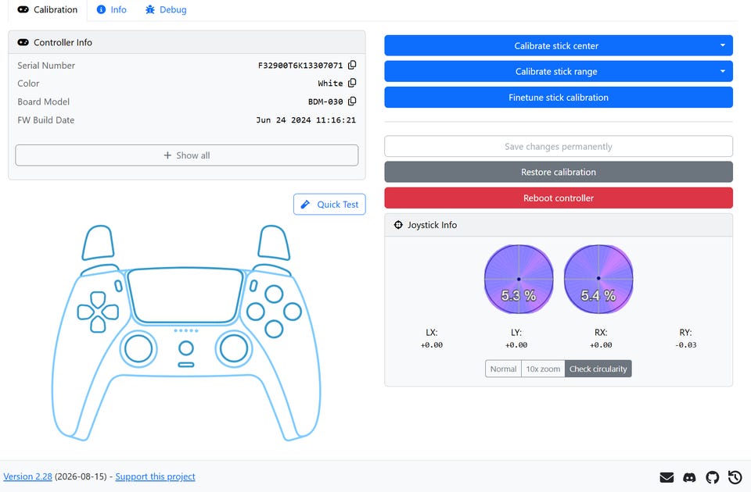
Task: Click the left stick circularity plot showing 5.3 %
Action: (x=519, y=280)
